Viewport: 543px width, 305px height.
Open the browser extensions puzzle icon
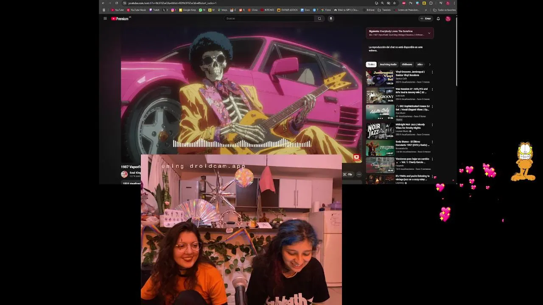431,3
